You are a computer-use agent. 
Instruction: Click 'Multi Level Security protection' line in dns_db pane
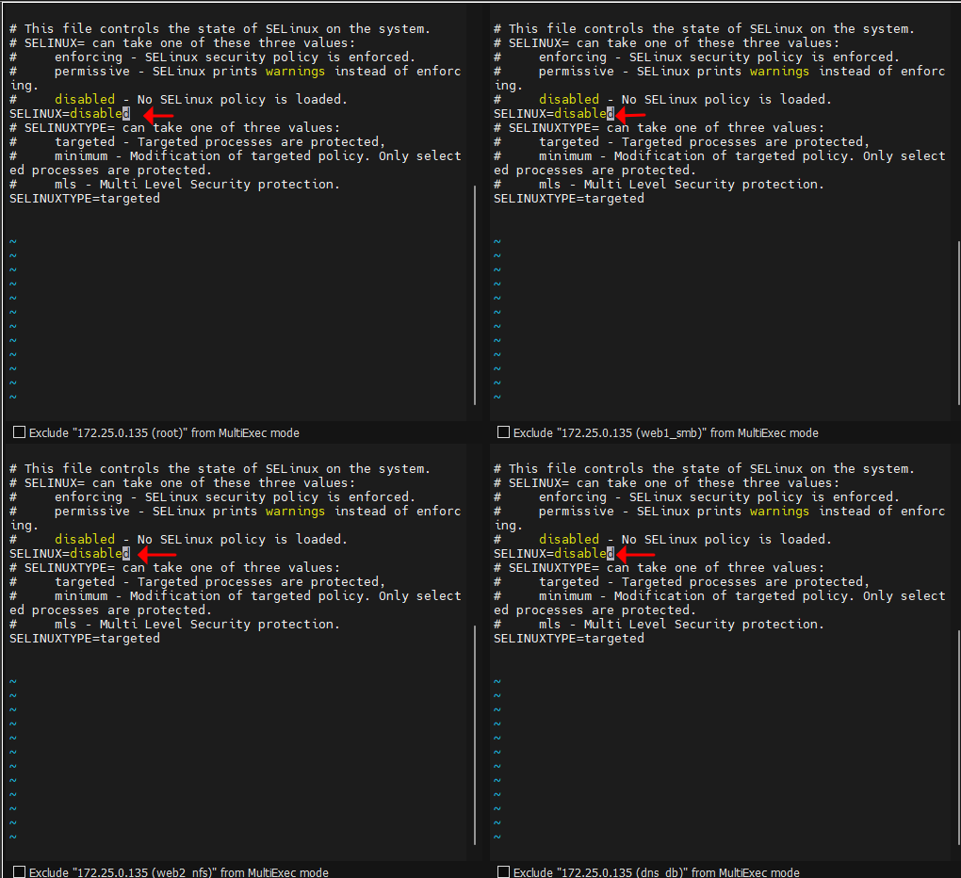coord(659,625)
